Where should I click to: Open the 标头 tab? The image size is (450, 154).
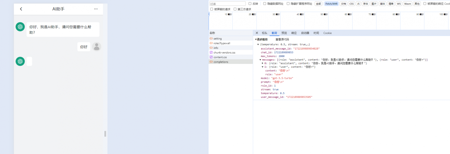[264, 33]
